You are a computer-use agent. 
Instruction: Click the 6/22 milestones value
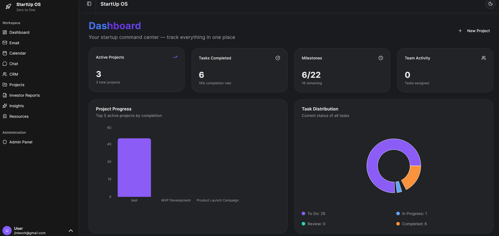click(x=311, y=75)
